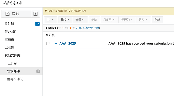Click the 刷新 refresh button
Image resolution: width=174 pixels, height=96 pixels.
point(157,20)
